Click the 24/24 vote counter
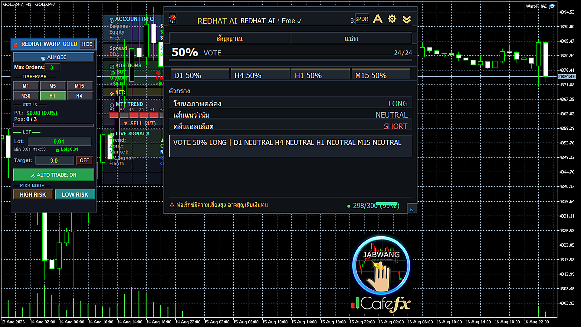The height and width of the screenshot is (327, 581). [403, 53]
